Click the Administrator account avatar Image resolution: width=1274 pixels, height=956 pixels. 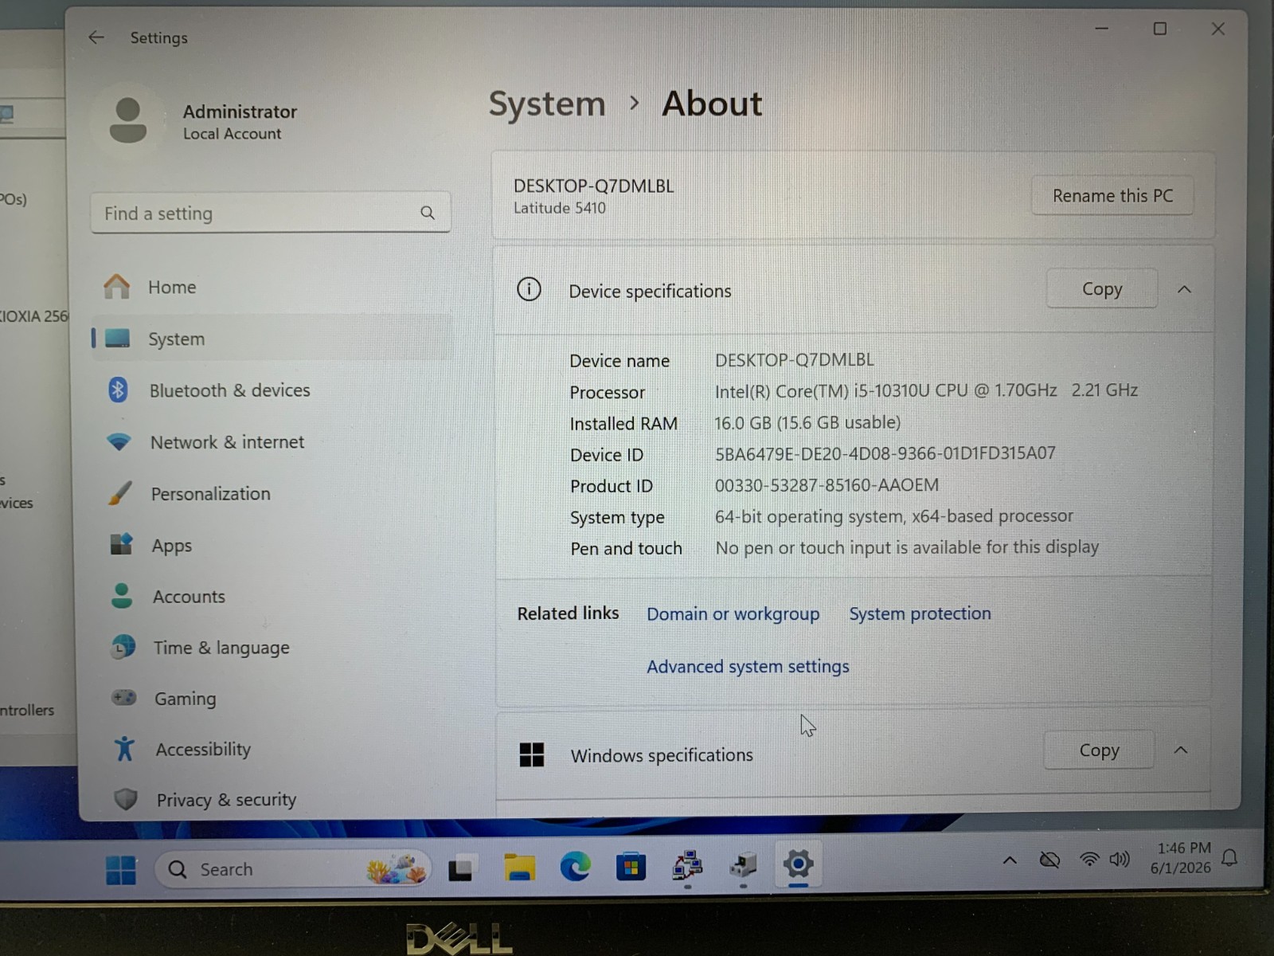click(x=128, y=120)
